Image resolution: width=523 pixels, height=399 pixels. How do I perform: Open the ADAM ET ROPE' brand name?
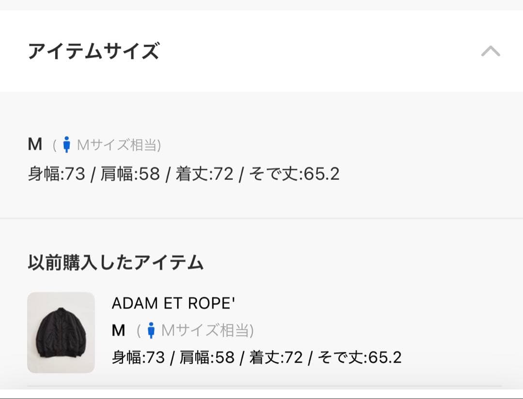173,303
